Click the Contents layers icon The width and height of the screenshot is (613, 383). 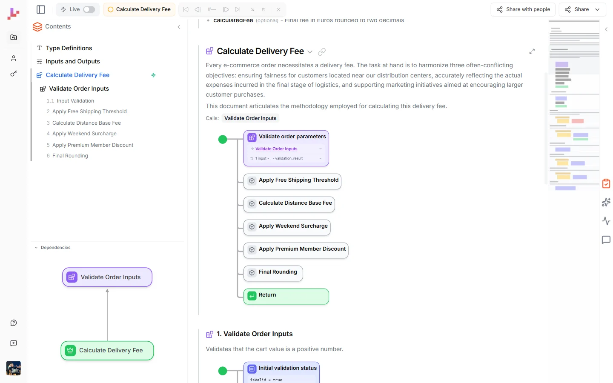37,27
